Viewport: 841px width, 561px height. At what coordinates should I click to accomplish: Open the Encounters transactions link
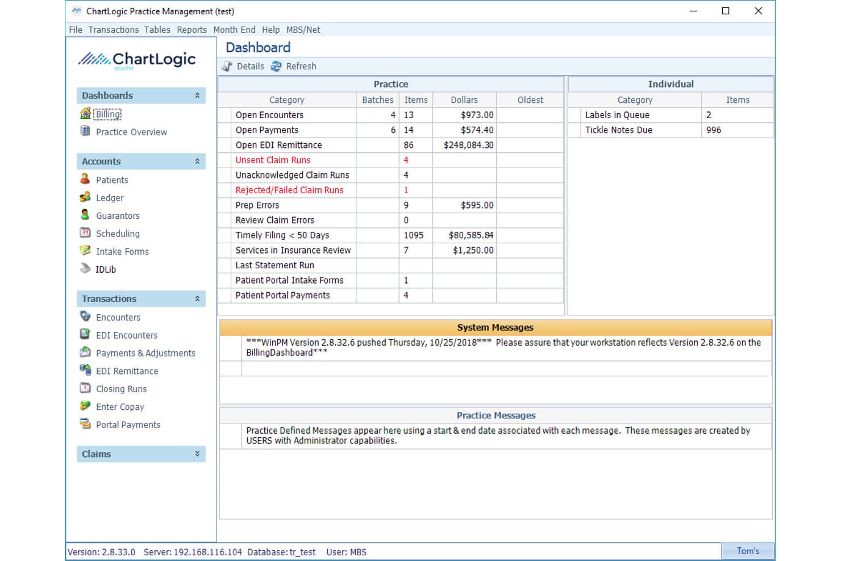[x=118, y=317]
